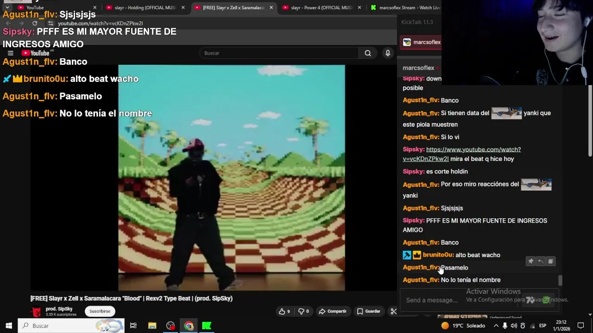Open the Windows Start menu
This screenshot has height=333, width=593.
(8, 326)
